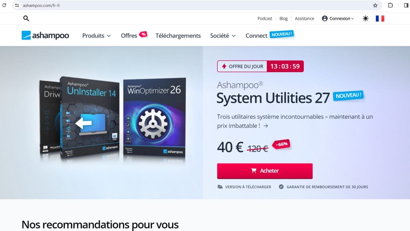This screenshot has height=231, width=410.
Task: Open the Assistance link
Action: click(304, 18)
